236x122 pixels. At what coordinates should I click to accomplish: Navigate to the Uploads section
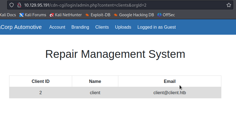pos(123,27)
